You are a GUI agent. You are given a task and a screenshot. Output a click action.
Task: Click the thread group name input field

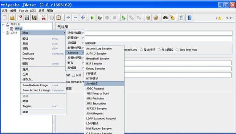tap(159, 33)
